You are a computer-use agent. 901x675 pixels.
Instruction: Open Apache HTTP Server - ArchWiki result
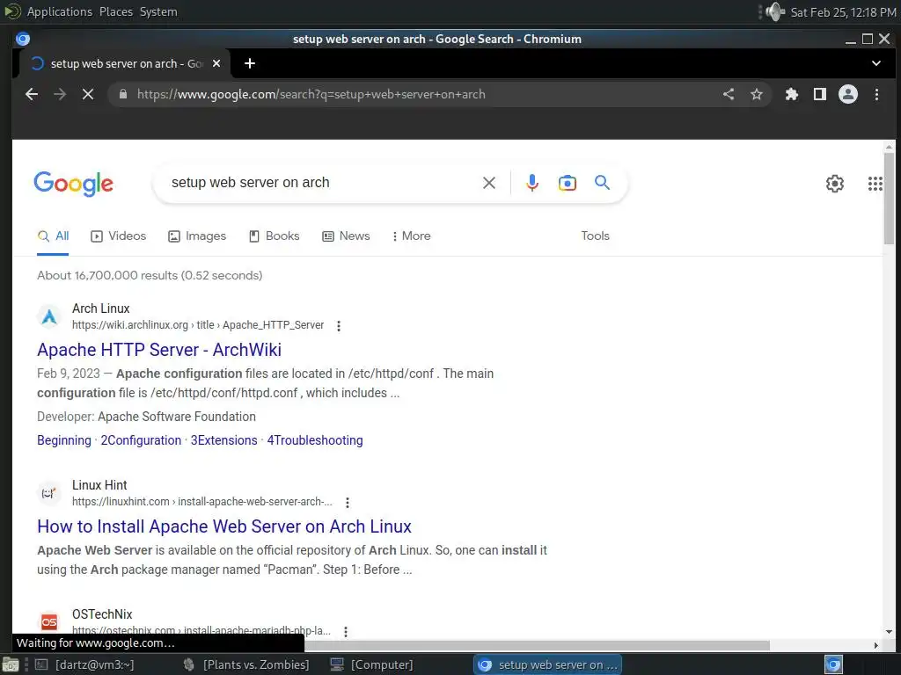[159, 350]
